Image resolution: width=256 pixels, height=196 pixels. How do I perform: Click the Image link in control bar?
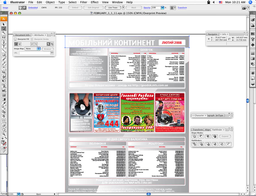(x=5, y=8)
